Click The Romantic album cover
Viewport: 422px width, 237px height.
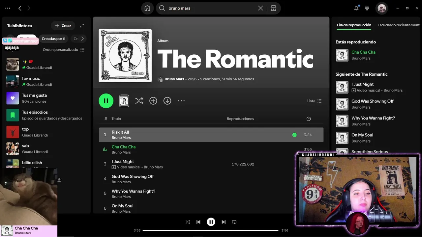(x=125, y=56)
